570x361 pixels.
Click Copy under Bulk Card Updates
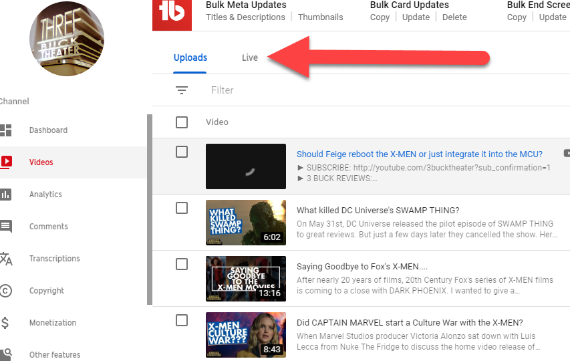(x=380, y=17)
